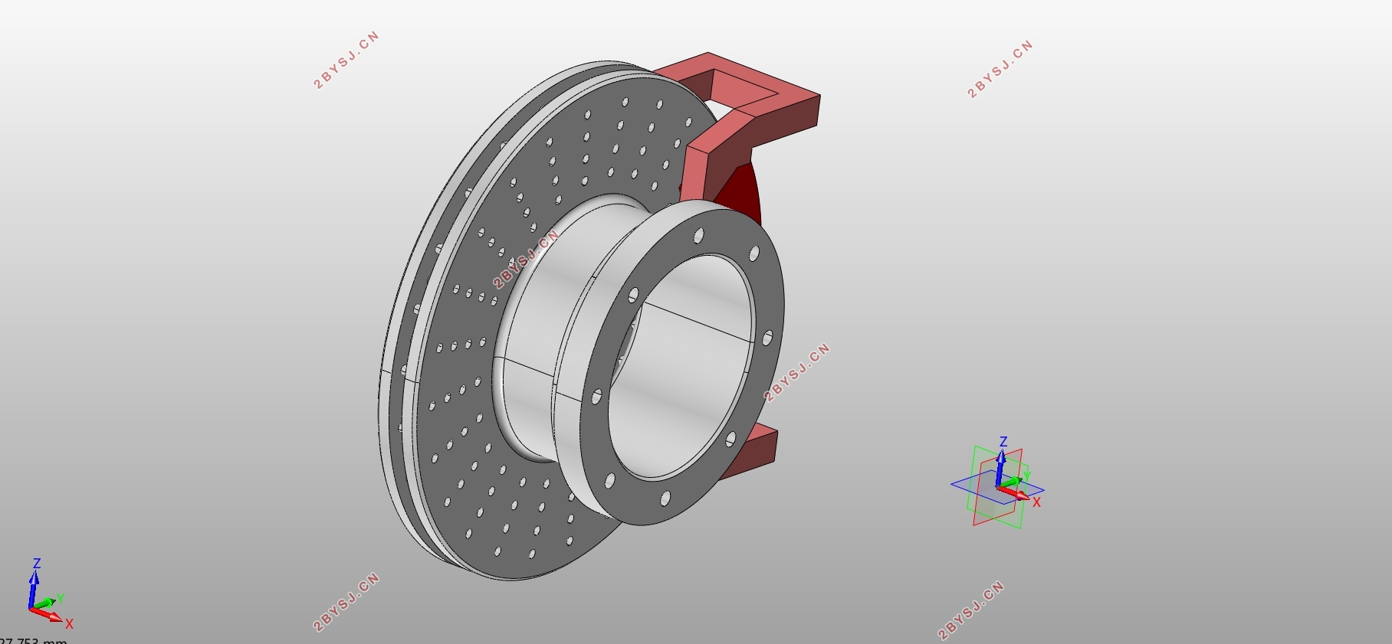Select the red X arrow on the datum plane triad
This screenshot has width=1392, height=644.
[1015, 494]
